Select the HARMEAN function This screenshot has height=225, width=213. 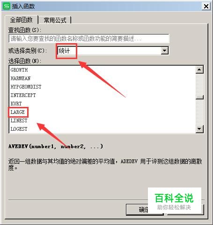point(21,78)
